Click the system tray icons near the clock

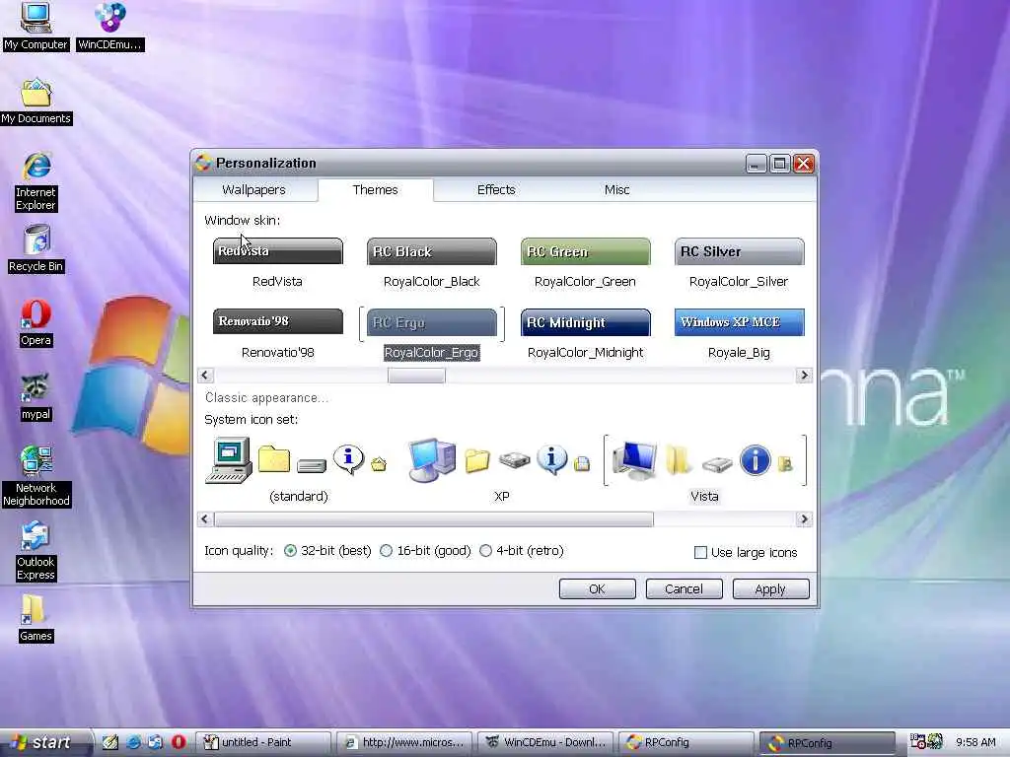926,742
